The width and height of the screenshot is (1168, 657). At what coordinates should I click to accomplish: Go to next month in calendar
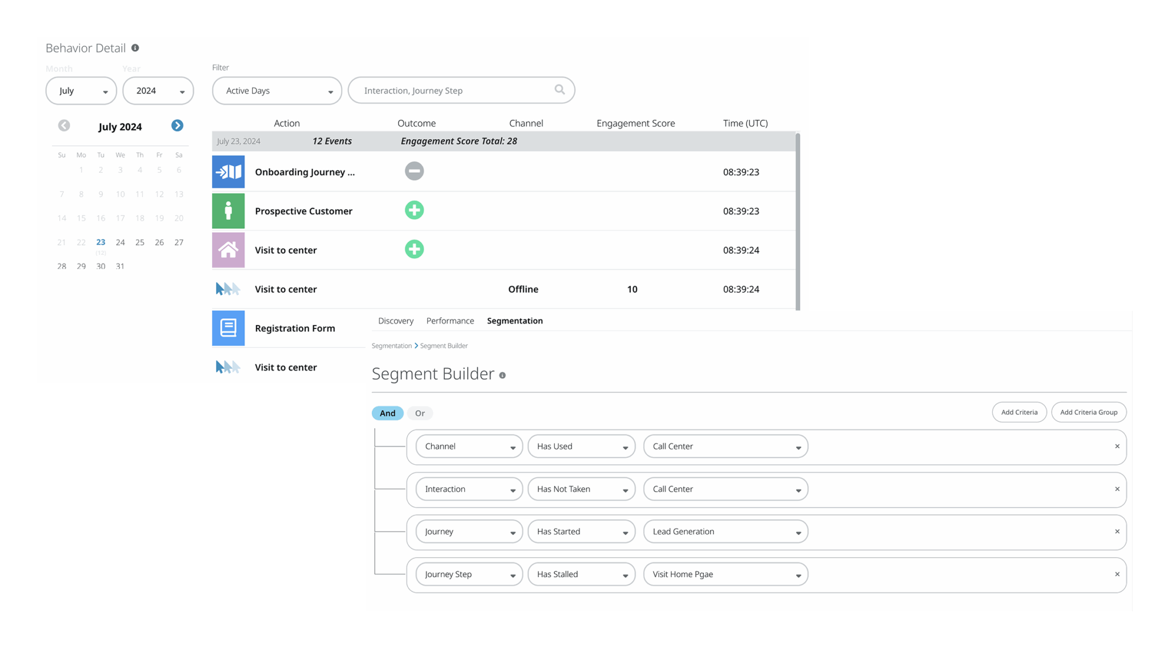177,125
